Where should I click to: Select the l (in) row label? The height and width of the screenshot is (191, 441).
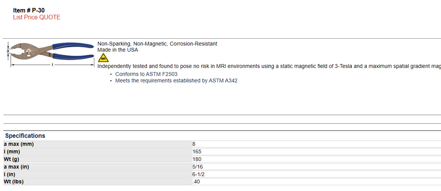click(98, 174)
